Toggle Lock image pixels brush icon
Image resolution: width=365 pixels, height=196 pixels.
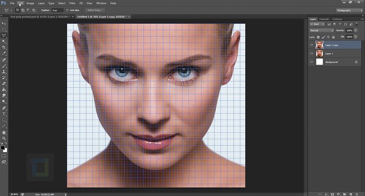coord(324,37)
